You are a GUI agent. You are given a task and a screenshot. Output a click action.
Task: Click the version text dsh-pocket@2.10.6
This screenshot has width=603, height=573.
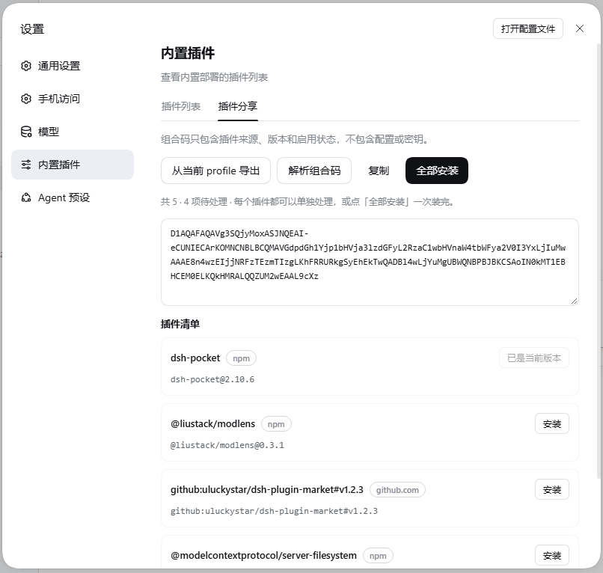click(212, 379)
